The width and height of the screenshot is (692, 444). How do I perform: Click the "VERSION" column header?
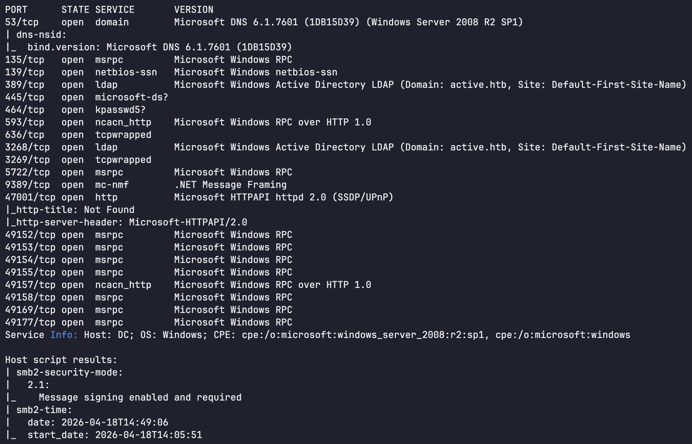194,10
